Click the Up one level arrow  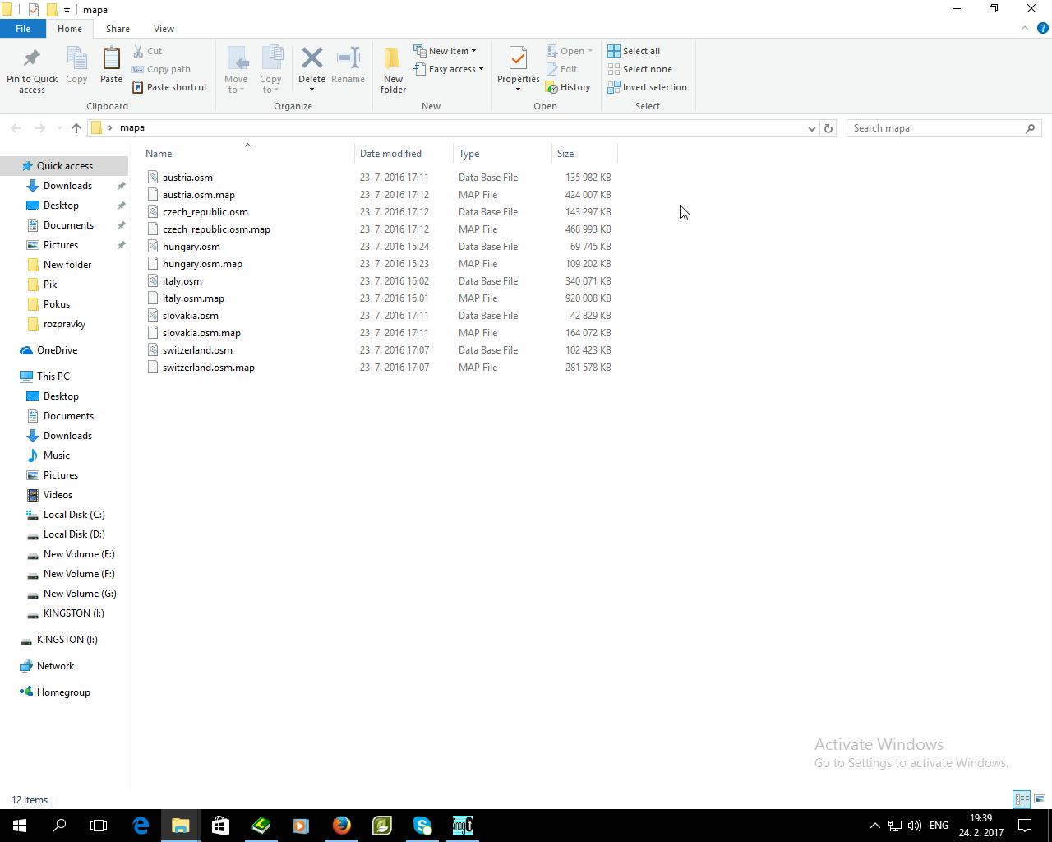(x=76, y=128)
